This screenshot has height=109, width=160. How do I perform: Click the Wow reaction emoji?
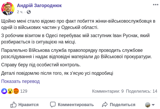point(10,91)
